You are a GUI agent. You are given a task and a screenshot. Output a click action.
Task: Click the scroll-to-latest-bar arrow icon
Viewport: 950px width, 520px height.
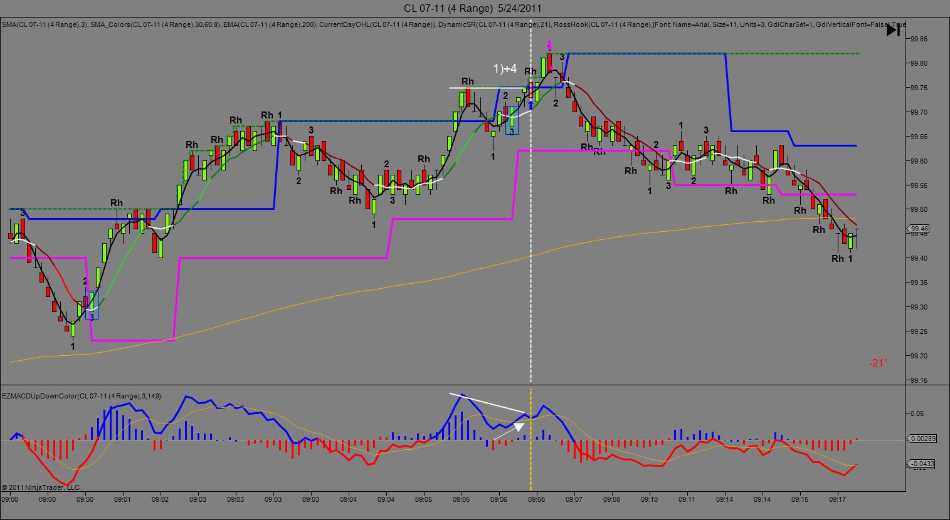click(x=893, y=29)
